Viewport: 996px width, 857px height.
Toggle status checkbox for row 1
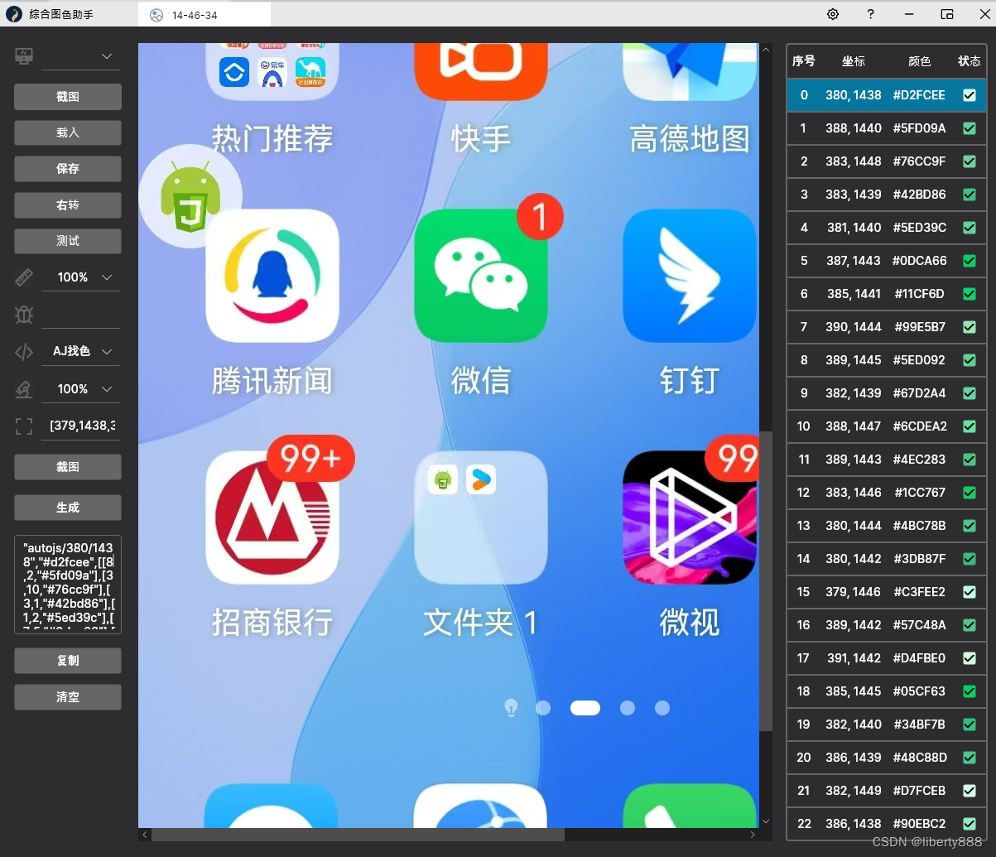click(970, 128)
